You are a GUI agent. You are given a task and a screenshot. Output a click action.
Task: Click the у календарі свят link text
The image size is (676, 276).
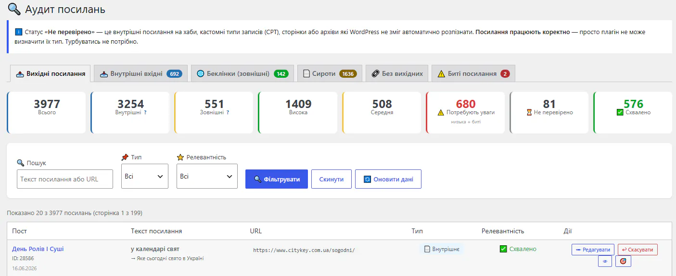pyautogui.click(x=155, y=249)
